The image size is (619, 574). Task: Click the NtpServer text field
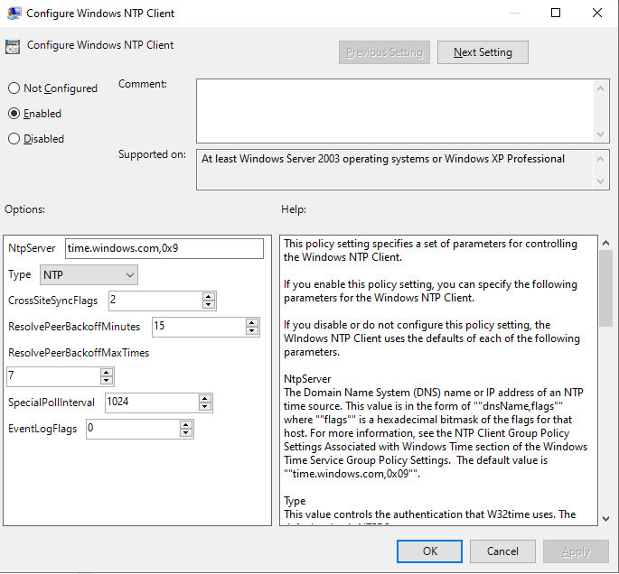(164, 248)
